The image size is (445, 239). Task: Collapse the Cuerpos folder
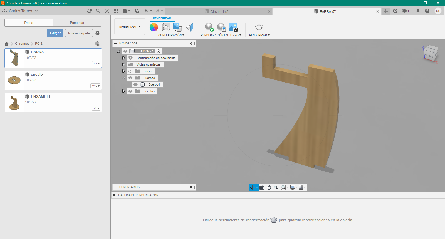[x=124, y=78]
